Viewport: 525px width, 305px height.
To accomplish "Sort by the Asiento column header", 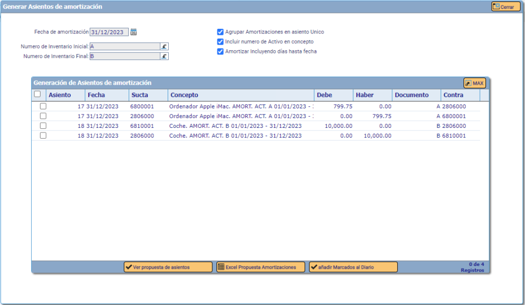I will click(x=59, y=95).
